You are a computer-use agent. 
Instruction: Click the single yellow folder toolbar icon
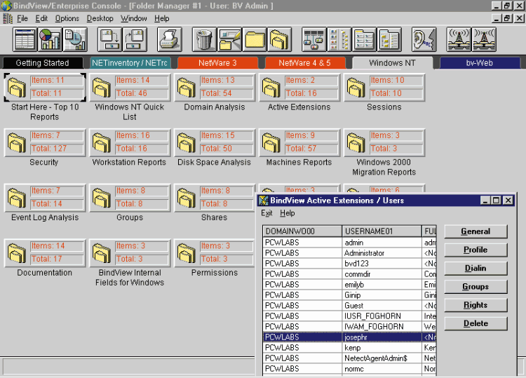(255, 39)
